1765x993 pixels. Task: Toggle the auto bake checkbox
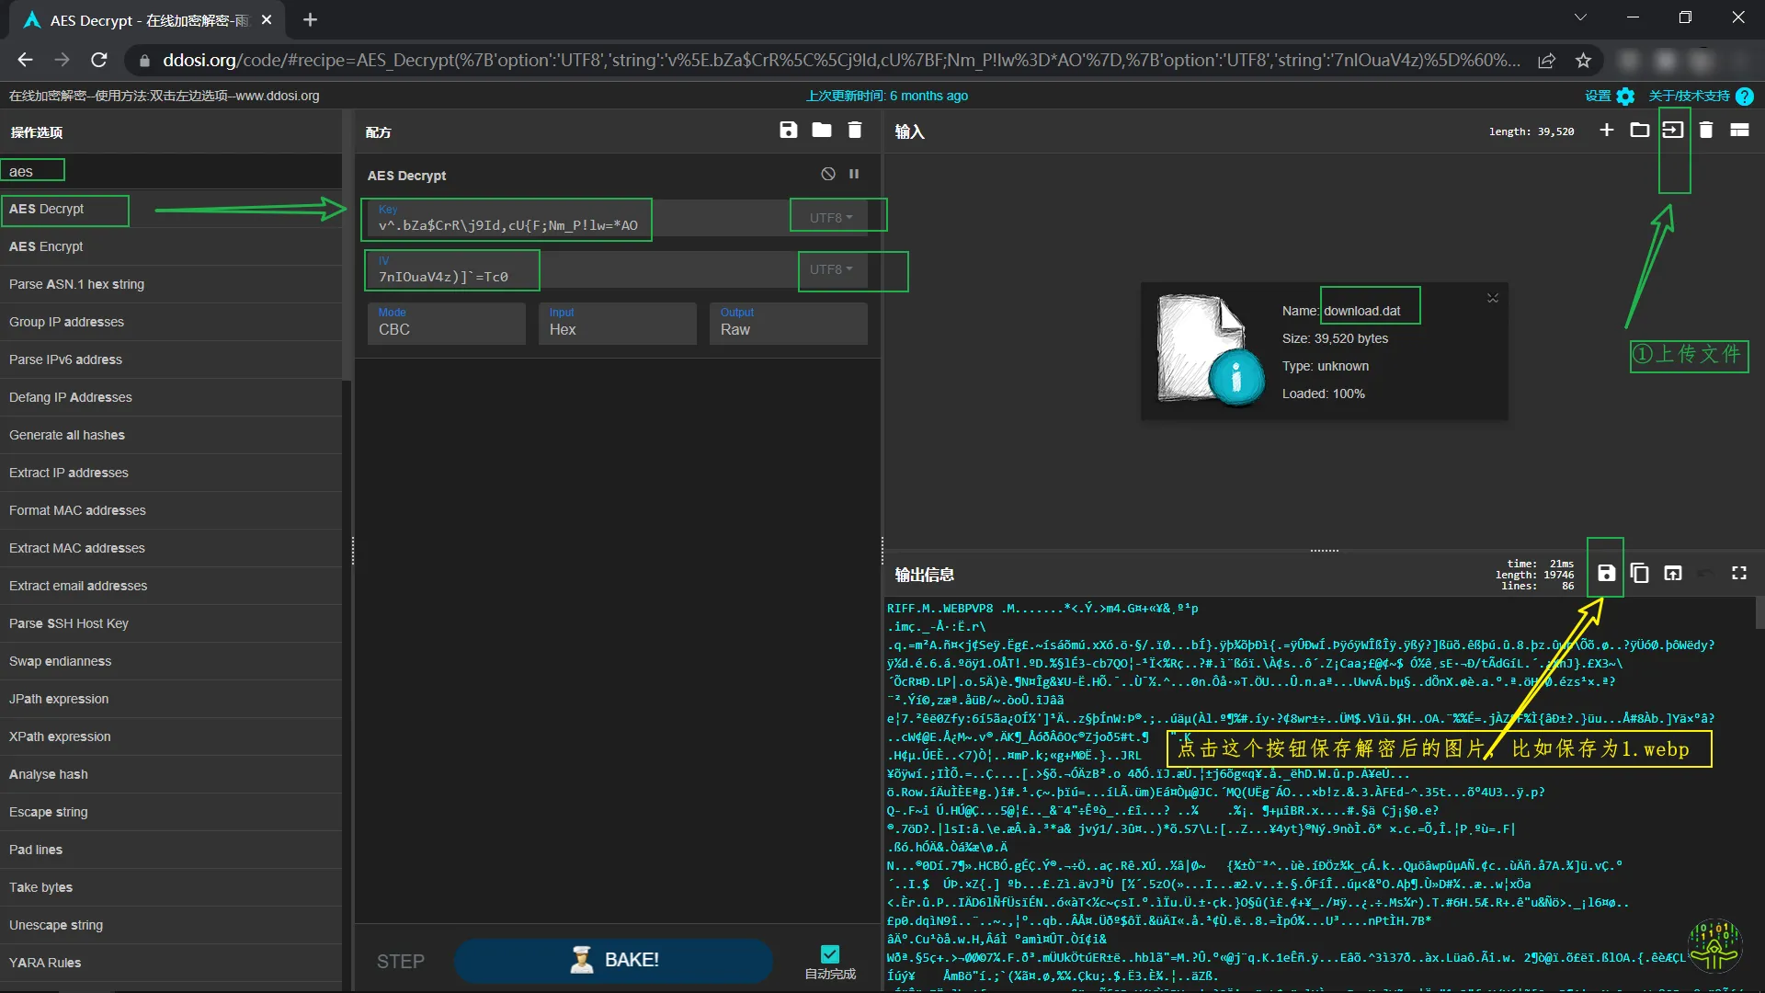tap(829, 954)
